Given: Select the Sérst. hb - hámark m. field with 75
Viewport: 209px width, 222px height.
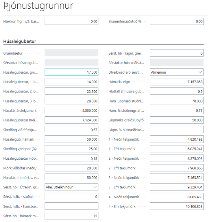Looking at the screenshot, I should coord(71,216).
